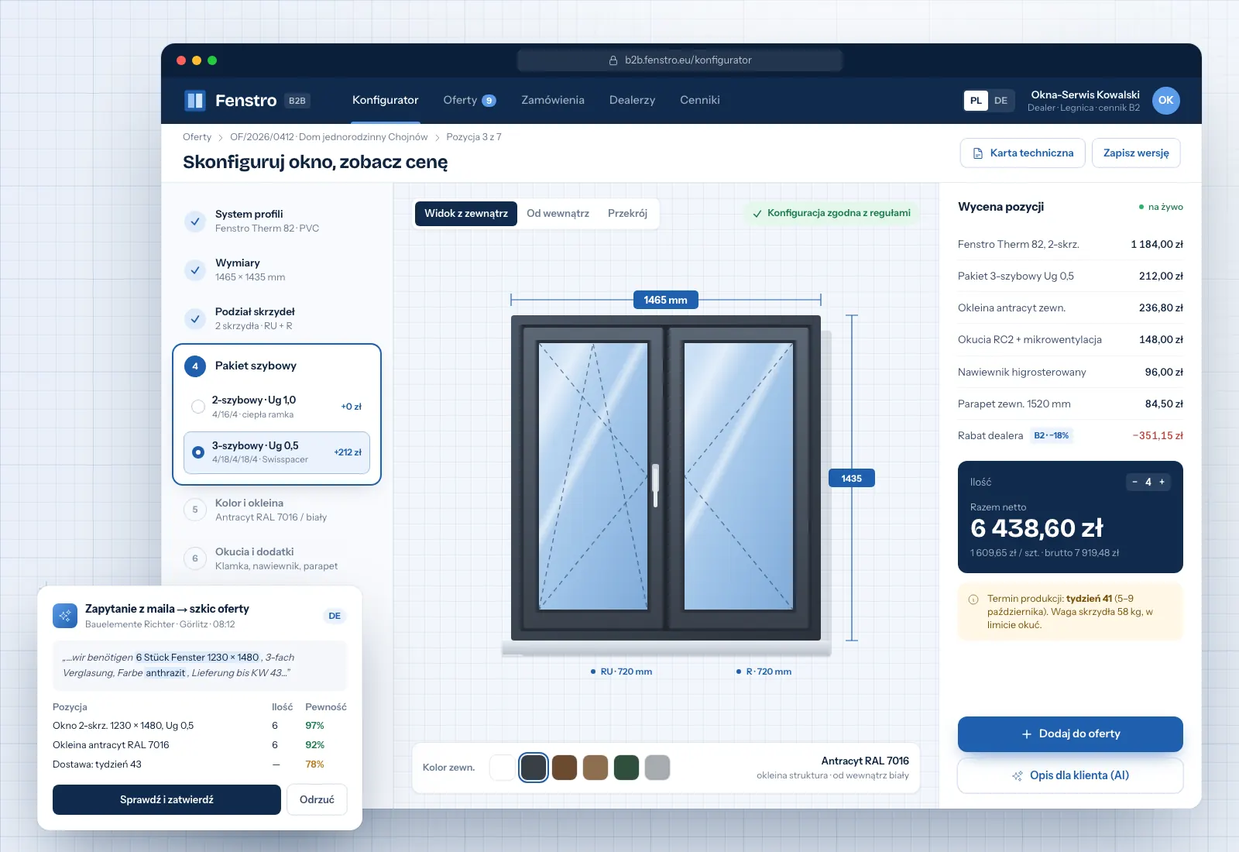Pick the green exterior color swatch

[x=626, y=768]
